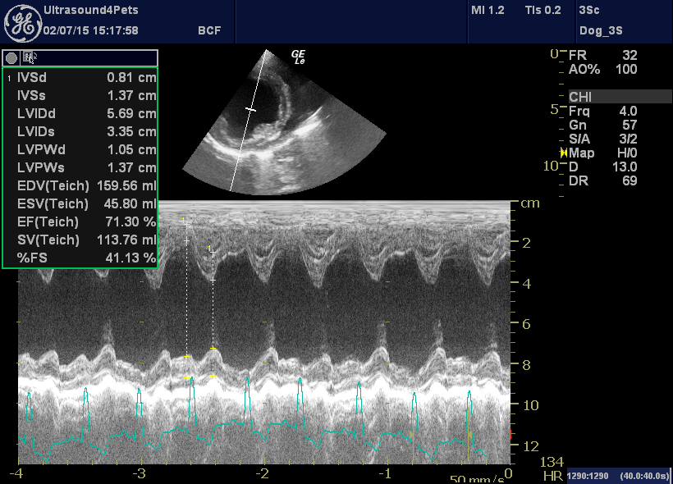Click the D 13.0 depth parameter
This screenshot has width=673, height=484.
click(603, 167)
